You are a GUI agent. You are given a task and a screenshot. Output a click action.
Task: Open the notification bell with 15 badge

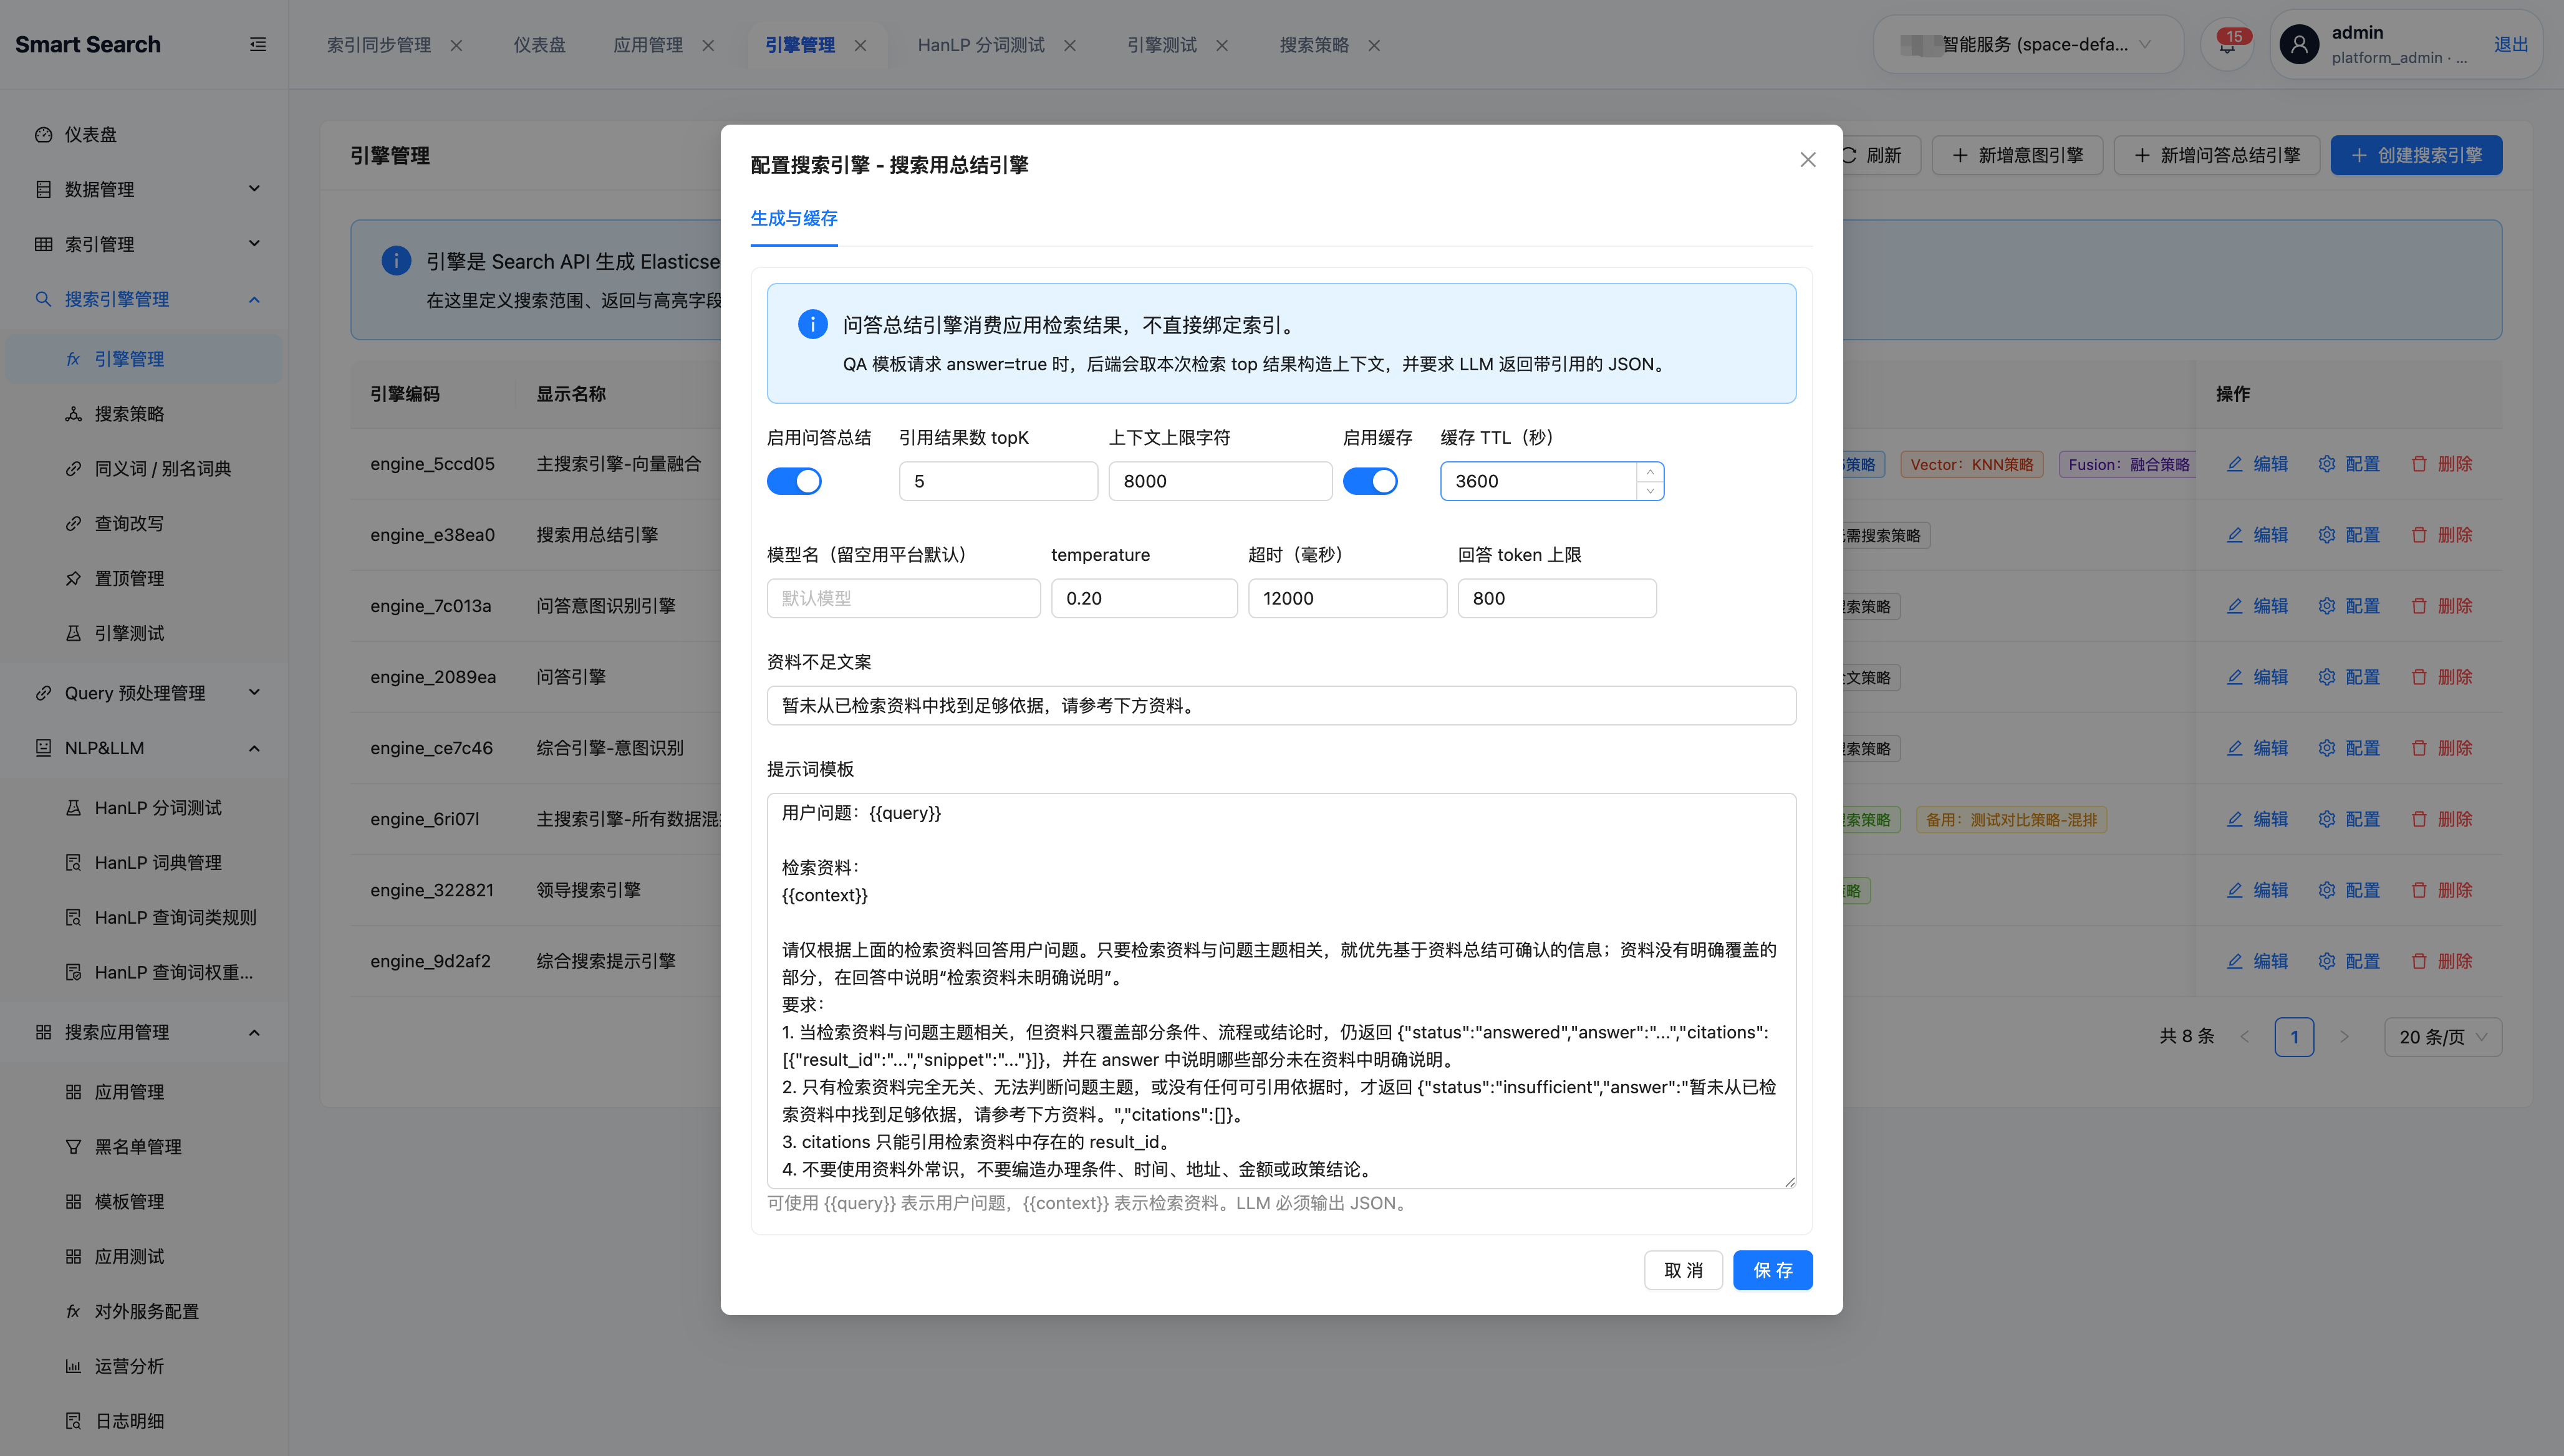[x=2227, y=44]
